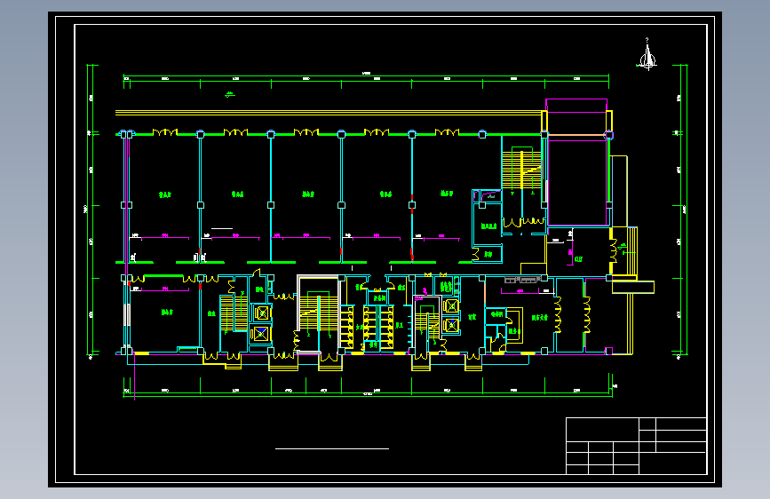Pick the lower elevator symbol in the right core
This screenshot has height=499, width=770.
pyautogui.click(x=451, y=325)
